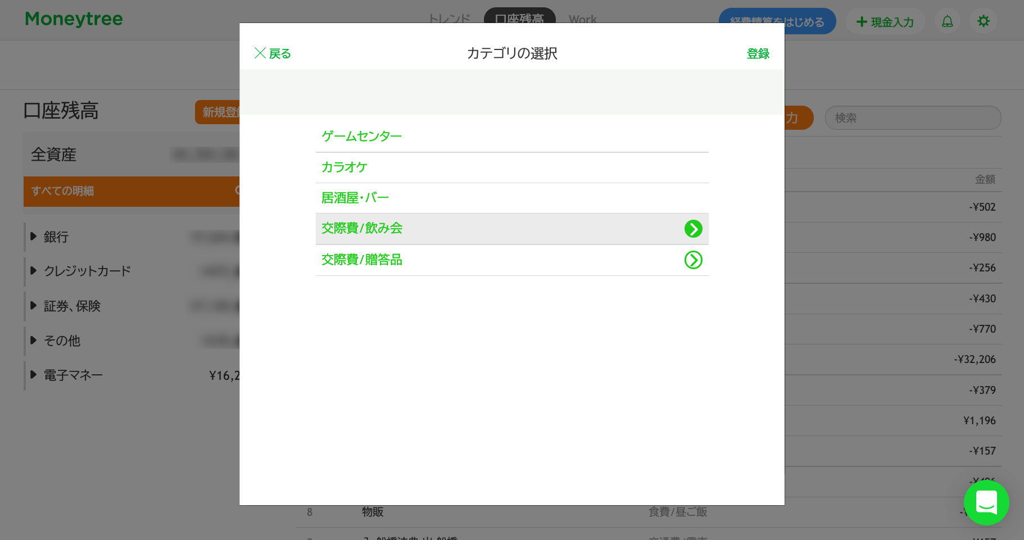
Task: Choose the カラオケ category
Action: [512, 167]
